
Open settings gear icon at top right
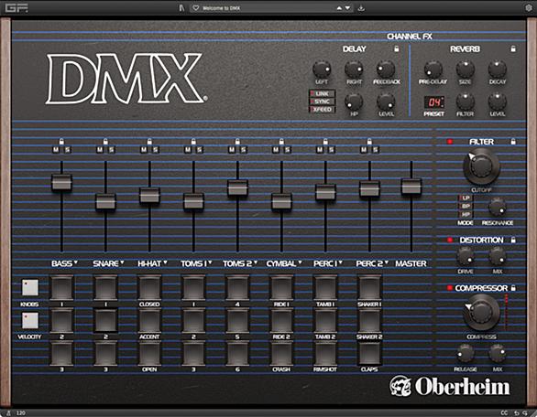coord(529,8)
